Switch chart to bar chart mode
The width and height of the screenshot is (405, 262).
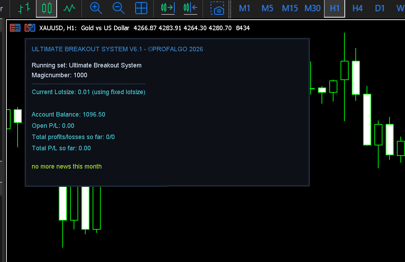25,8
